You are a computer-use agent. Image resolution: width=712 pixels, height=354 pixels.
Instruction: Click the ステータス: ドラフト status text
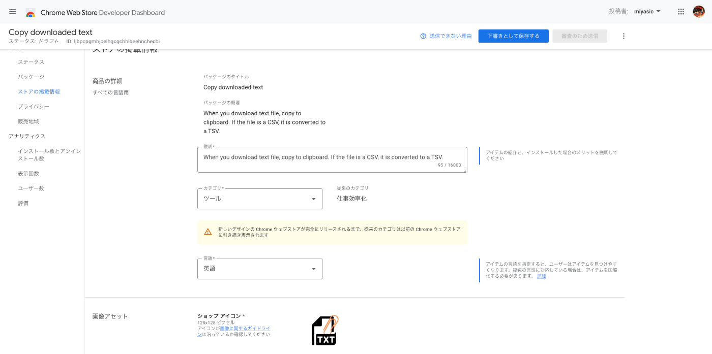tap(34, 42)
